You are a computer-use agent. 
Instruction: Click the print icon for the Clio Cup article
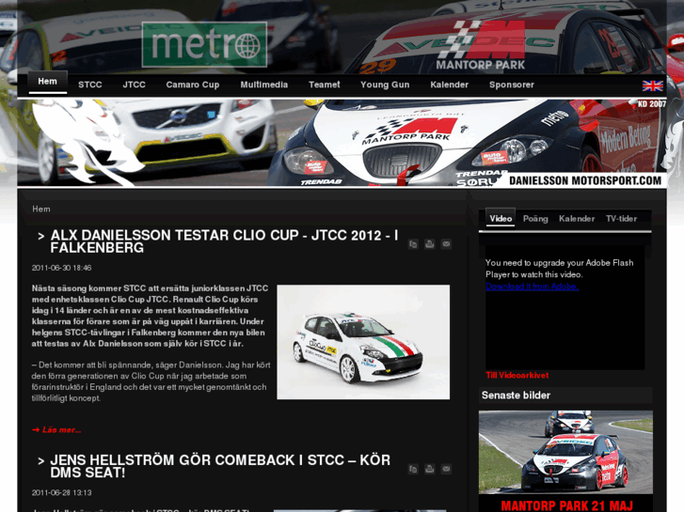point(430,244)
